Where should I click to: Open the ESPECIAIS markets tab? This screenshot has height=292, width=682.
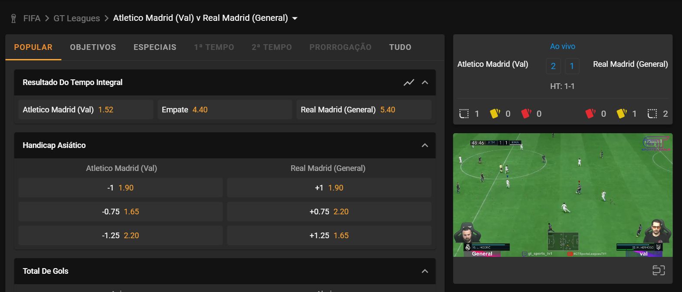tap(154, 47)
